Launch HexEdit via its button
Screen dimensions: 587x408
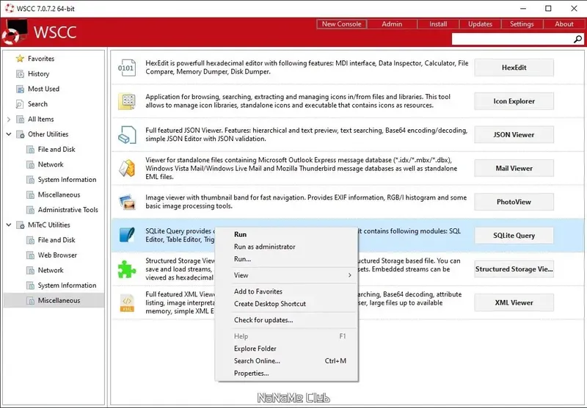[x=514, y=68]
